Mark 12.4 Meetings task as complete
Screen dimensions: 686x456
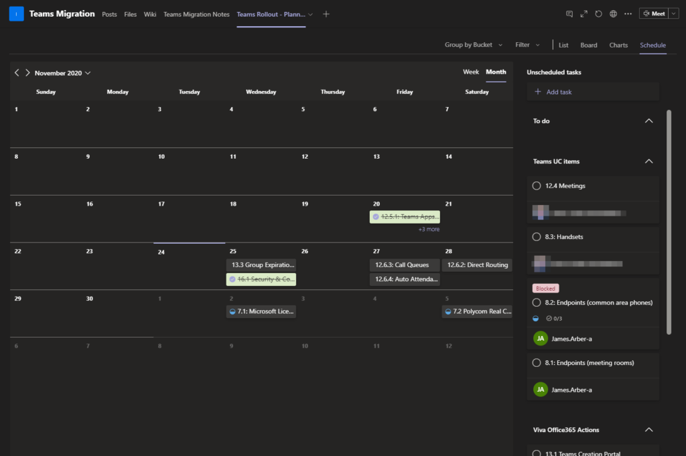tap(537, 185)
